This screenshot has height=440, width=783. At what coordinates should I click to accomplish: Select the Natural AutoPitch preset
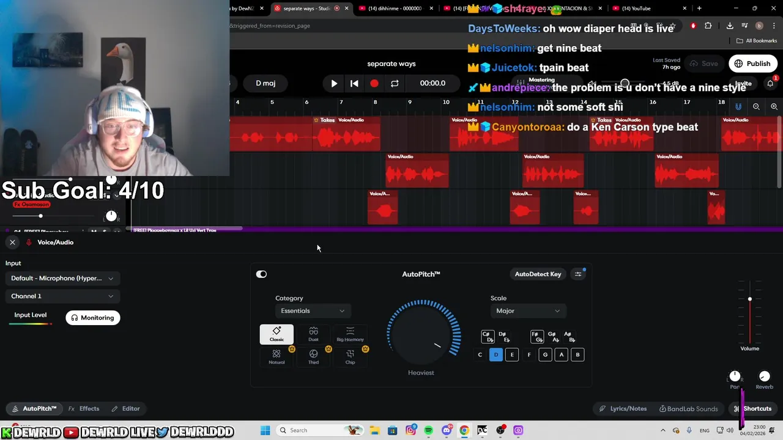point(276,357)
